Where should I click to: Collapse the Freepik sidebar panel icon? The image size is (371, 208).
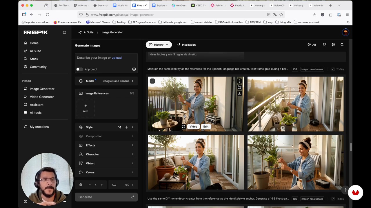coord(64,32)
